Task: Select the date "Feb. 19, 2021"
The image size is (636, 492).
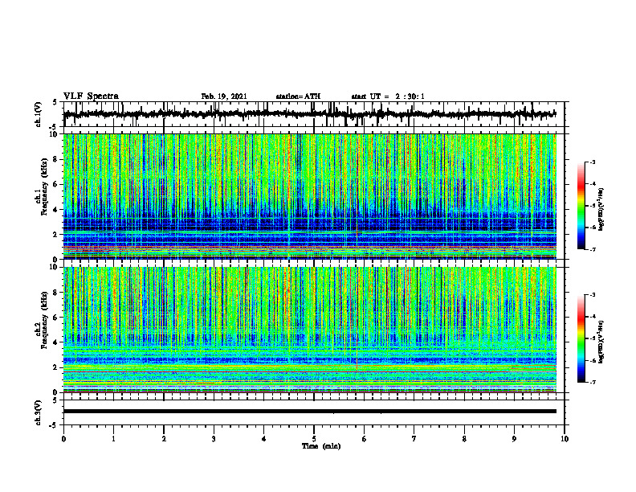Action: tap(224, 96)
